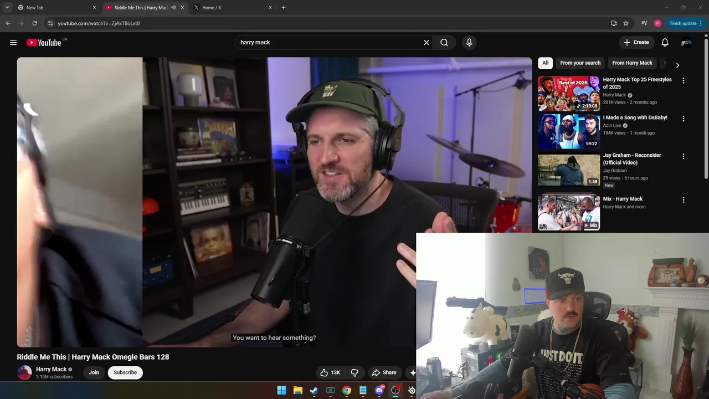Open the Chrome profile avatar
709x399 pixels.
[657, 23]
